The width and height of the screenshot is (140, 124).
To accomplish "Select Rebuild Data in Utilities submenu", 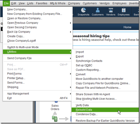I will point(105,110).
